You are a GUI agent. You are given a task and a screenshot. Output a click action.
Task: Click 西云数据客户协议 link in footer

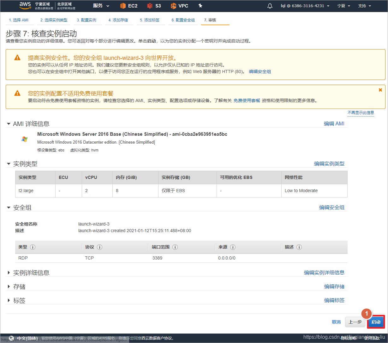(x=157, y=338)
